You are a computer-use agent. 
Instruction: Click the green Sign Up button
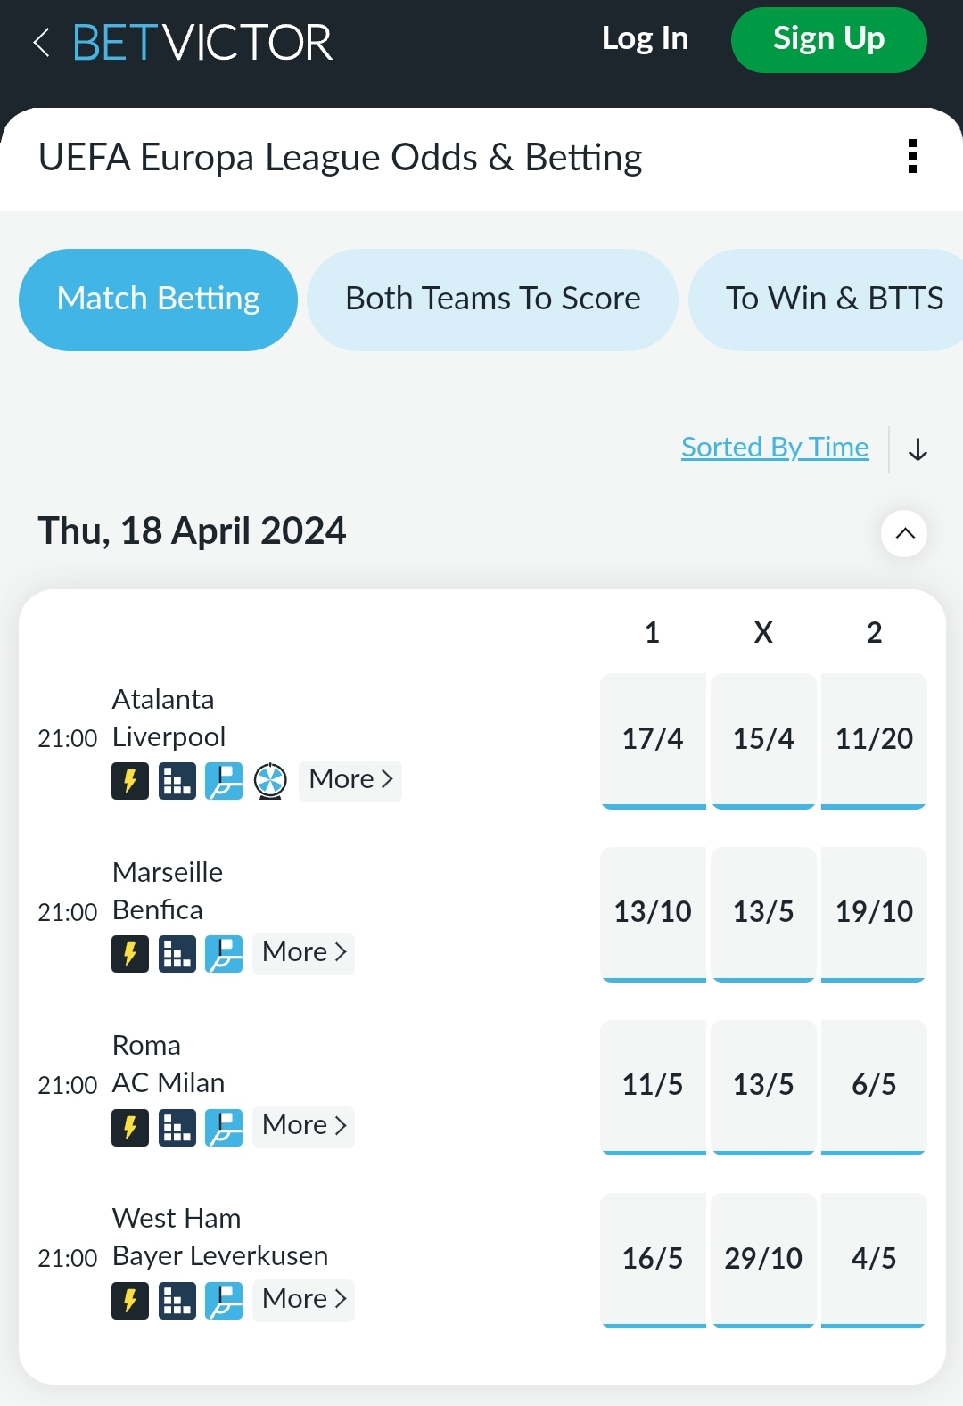pos(828,39)
